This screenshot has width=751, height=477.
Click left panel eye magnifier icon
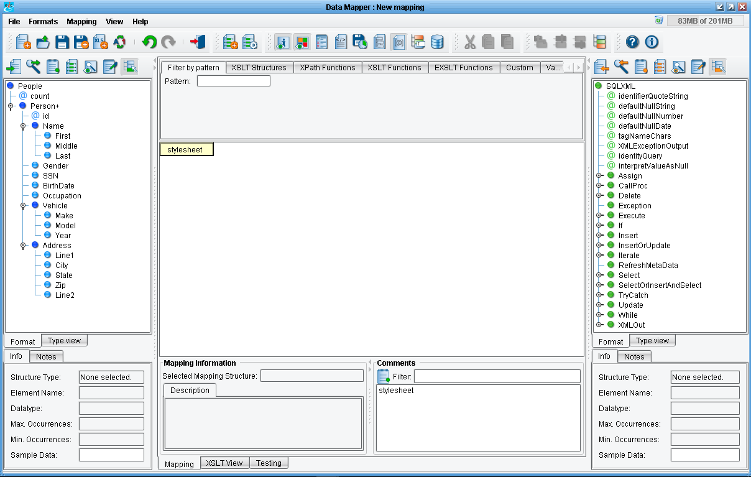(91, 67)
